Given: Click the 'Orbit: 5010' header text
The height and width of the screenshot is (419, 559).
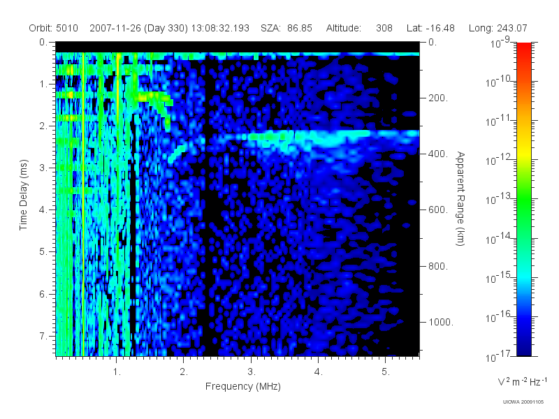Looking at the screenshot, I should tap(54, 28).
